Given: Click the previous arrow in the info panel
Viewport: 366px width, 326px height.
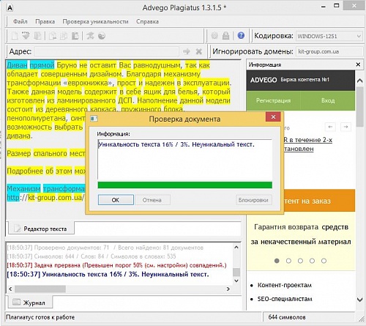Looking at the screenshot, I should [x=330, y=127].
